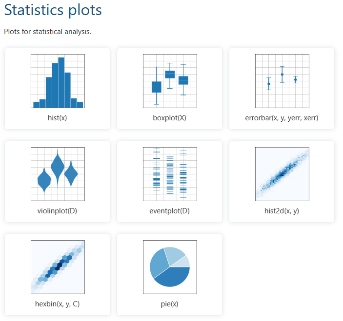Click the boxplot(X) plot thumbnail

pyautogui.click(x=170, y=81)
